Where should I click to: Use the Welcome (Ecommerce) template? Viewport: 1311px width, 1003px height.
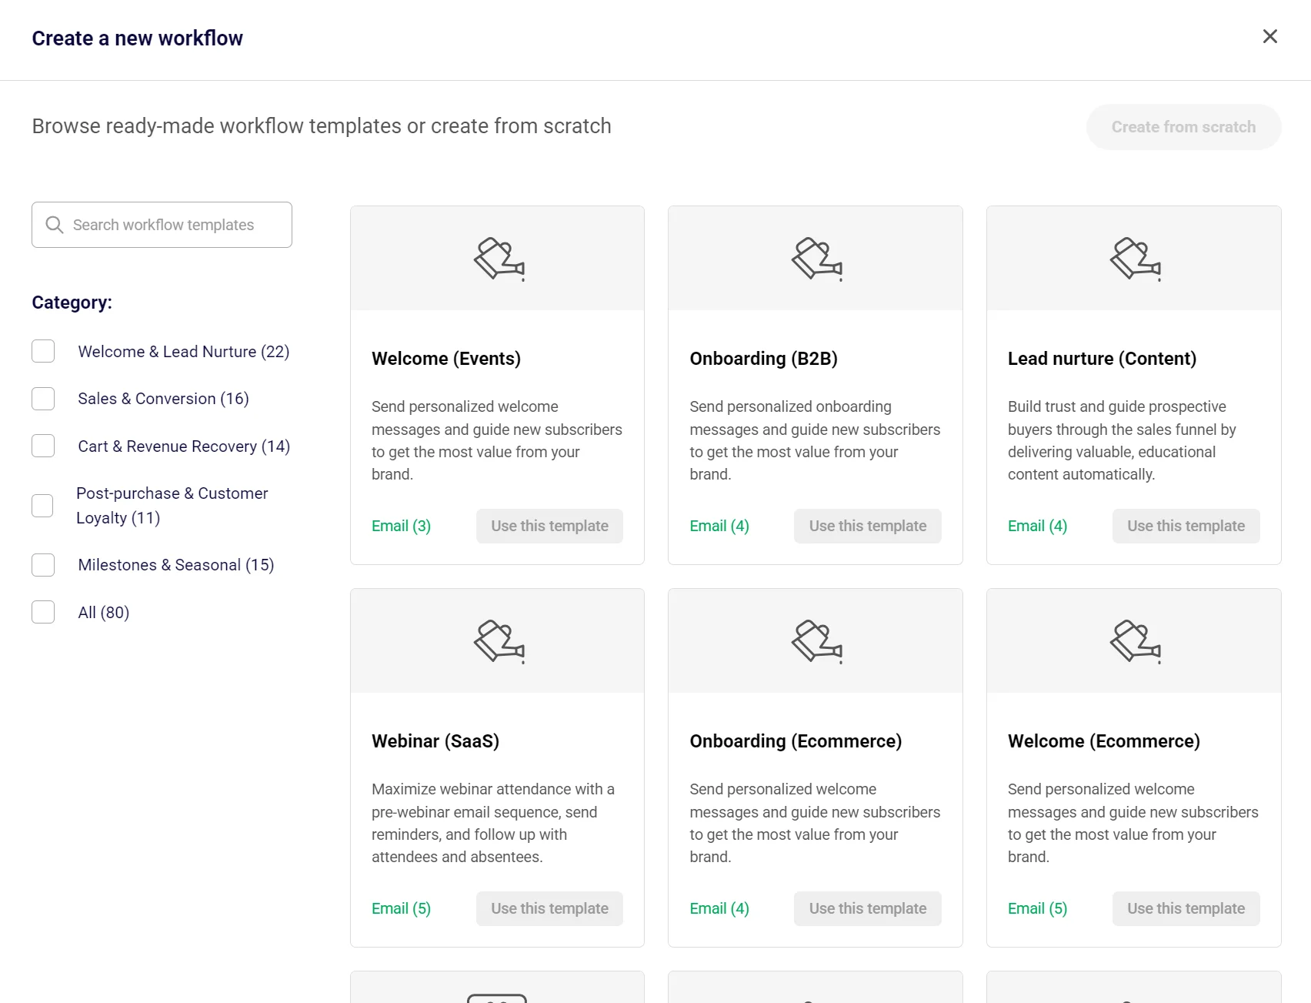coord(1186,908)
